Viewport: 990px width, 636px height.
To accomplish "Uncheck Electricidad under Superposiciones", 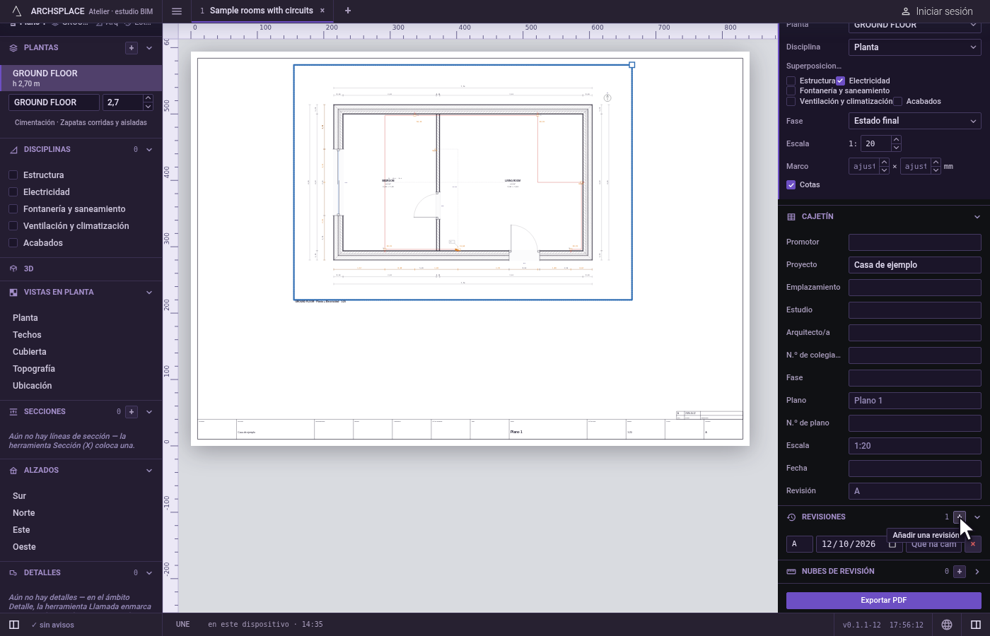I will (840, 81).
